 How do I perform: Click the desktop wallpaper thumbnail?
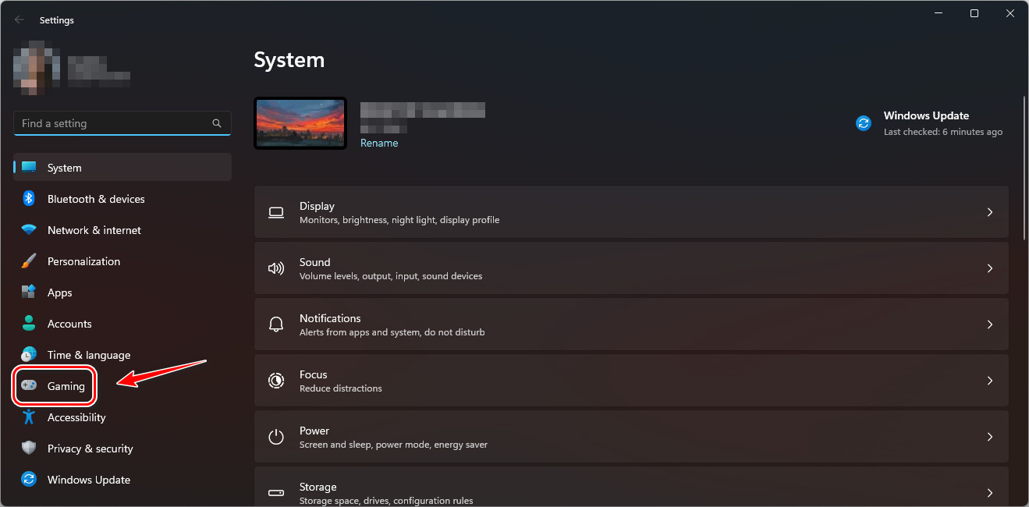point(300,123)
